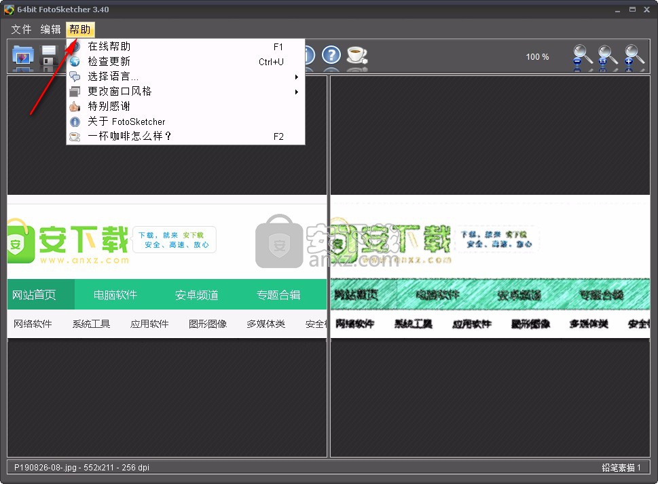
Task: Close the highlighted 帮助 menu
Action: point(80,29)
